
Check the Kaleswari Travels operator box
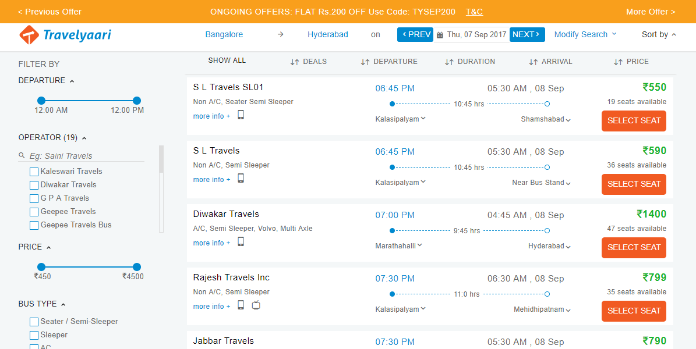click(34, 172)
